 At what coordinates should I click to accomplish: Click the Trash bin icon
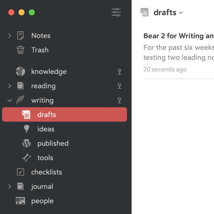click(x=20, y=50)
